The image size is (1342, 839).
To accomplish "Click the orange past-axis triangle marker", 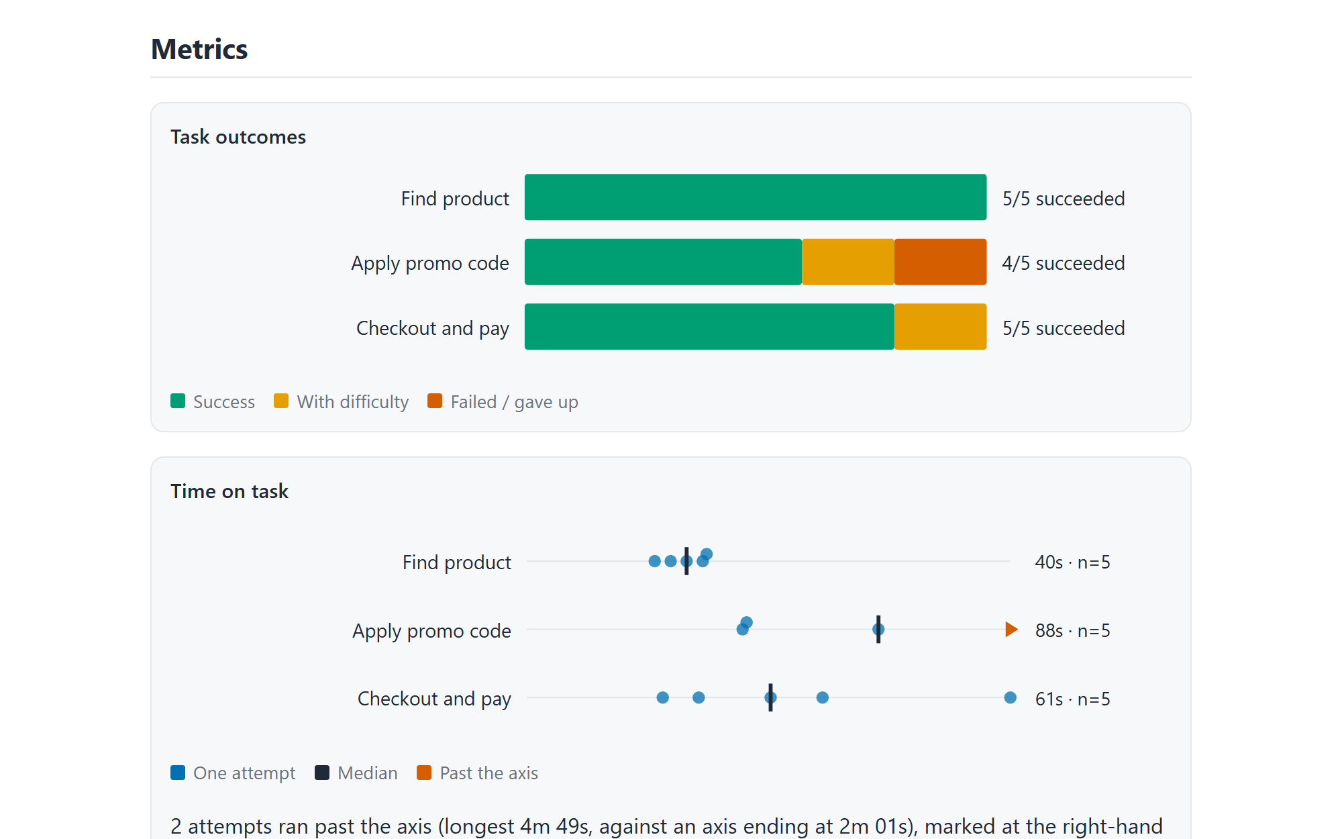I will click(1011, 630).
